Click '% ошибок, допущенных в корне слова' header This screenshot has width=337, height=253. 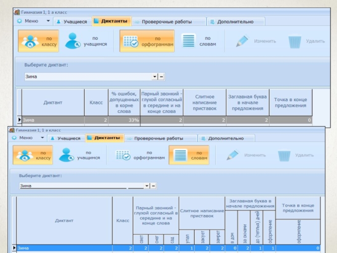124,102
